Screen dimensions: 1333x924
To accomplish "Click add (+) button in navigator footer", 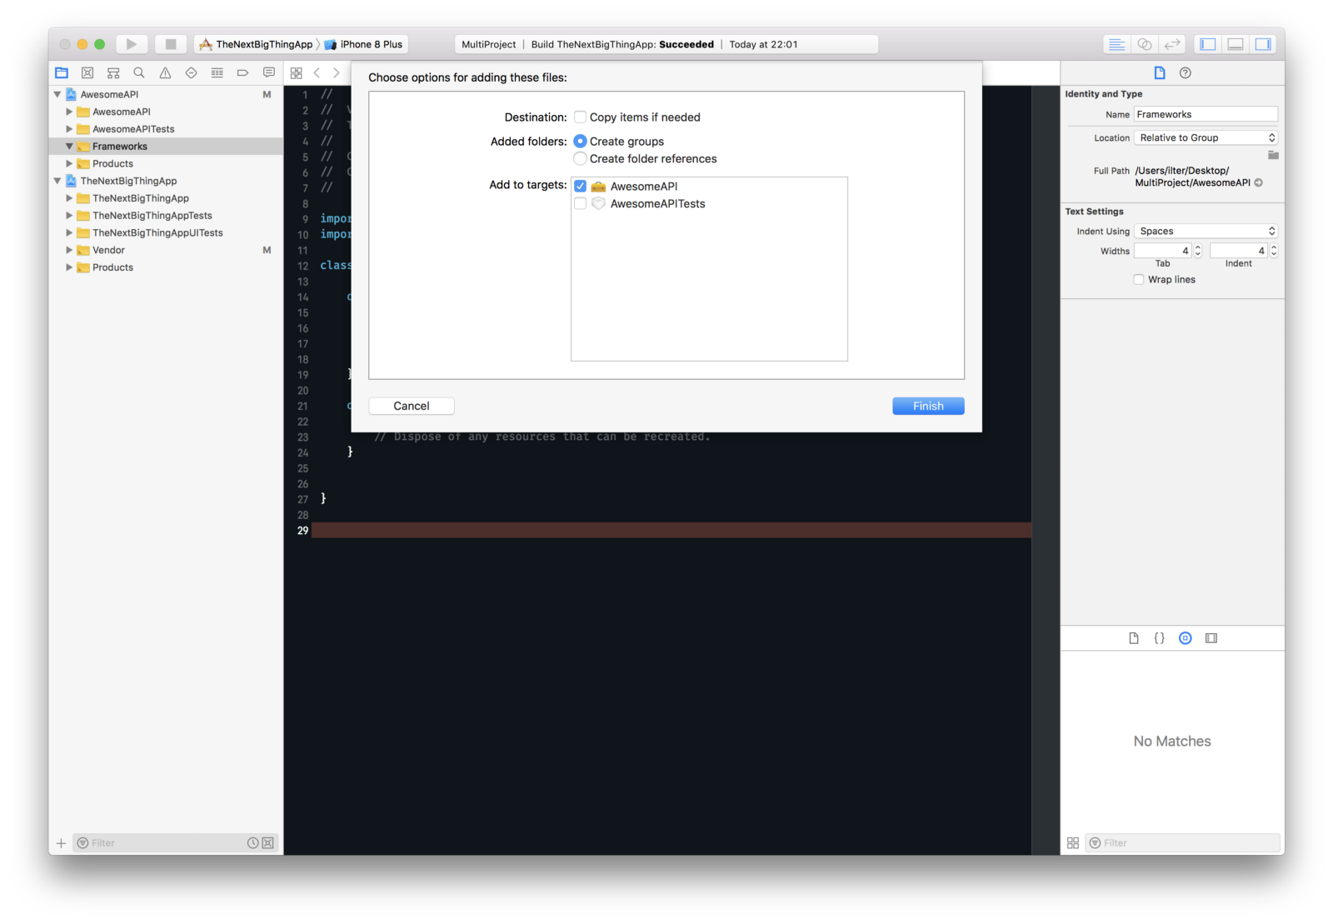I will [61, 843].
